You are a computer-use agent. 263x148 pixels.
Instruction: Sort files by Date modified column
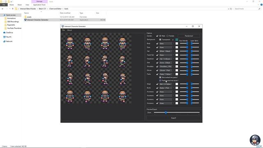65,13
